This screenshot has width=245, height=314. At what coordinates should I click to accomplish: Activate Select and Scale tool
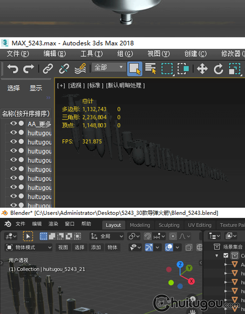(235, 69)
